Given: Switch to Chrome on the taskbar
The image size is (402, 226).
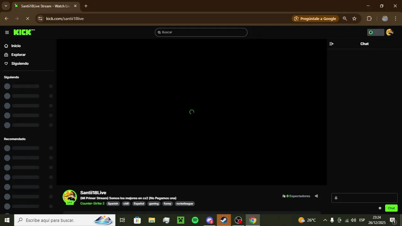Looking at the screenshot, I should (253, 220).
